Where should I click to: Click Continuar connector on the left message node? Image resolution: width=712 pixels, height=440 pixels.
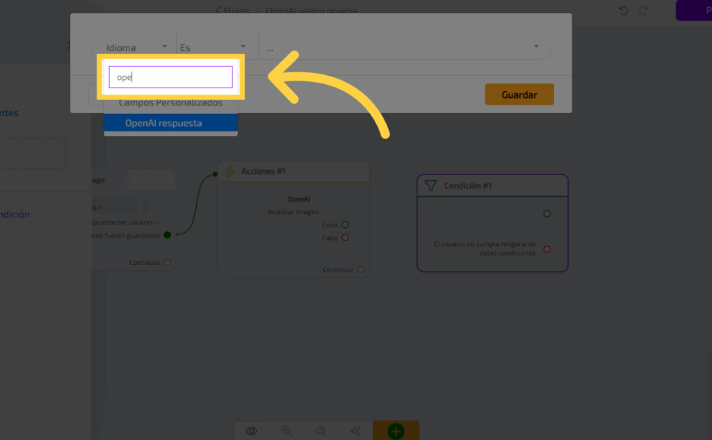point(168,263)
